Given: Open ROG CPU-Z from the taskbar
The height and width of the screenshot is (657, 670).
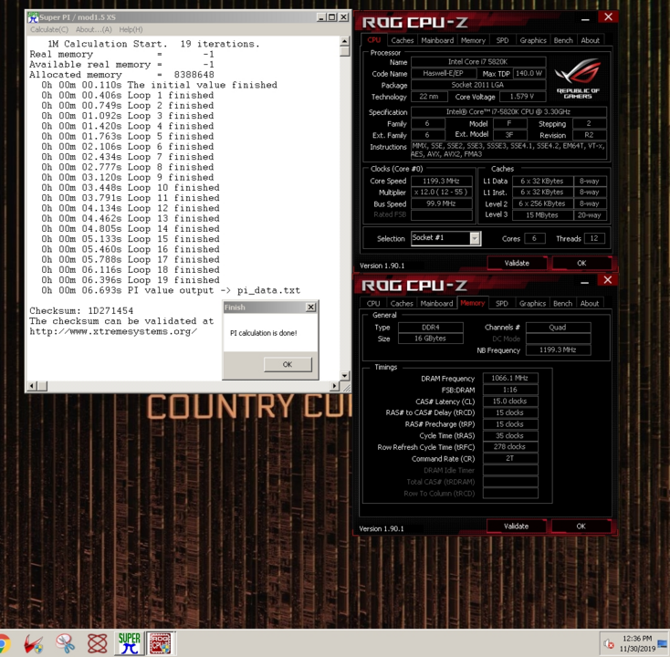Looking at the screenshot, I should point(161,643).
